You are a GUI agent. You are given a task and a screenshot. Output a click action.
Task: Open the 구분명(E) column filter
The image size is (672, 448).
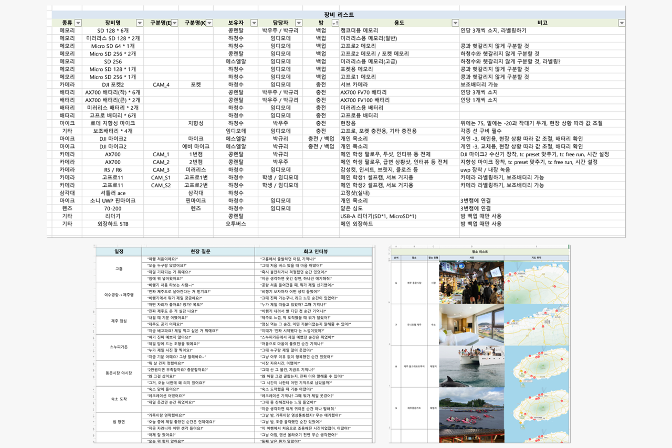click(x=175, y=23)
